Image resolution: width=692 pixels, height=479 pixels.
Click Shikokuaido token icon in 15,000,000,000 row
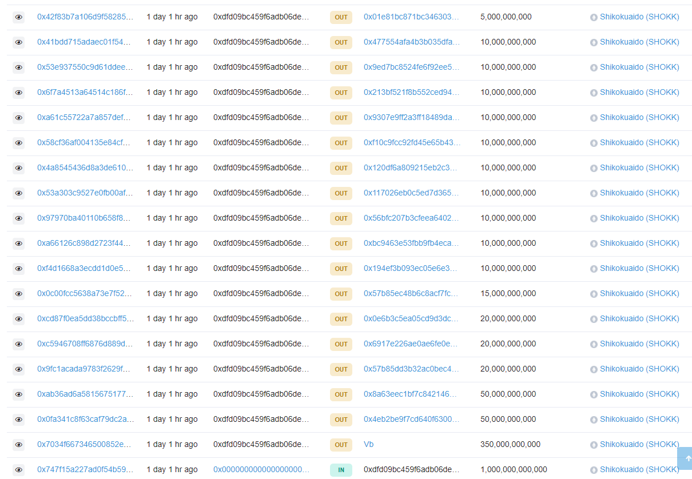tap(594, 294)
